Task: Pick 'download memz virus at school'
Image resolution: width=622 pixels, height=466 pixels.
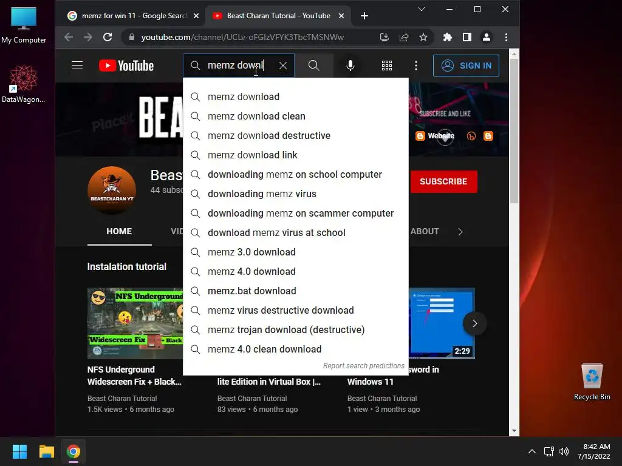Action: click(x=296, y=232)
